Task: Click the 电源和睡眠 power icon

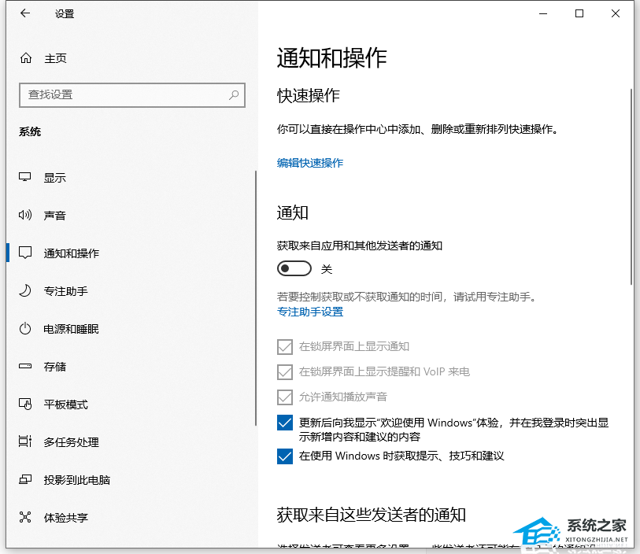Action: coord(25,328)
